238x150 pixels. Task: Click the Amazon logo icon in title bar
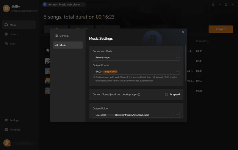click(x=45, y=4)
